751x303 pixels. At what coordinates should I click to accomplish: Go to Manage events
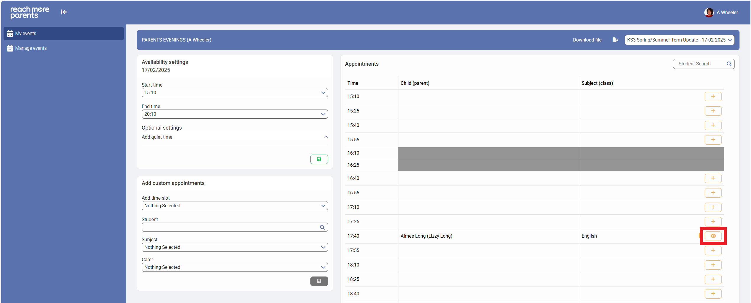point(31,48)
